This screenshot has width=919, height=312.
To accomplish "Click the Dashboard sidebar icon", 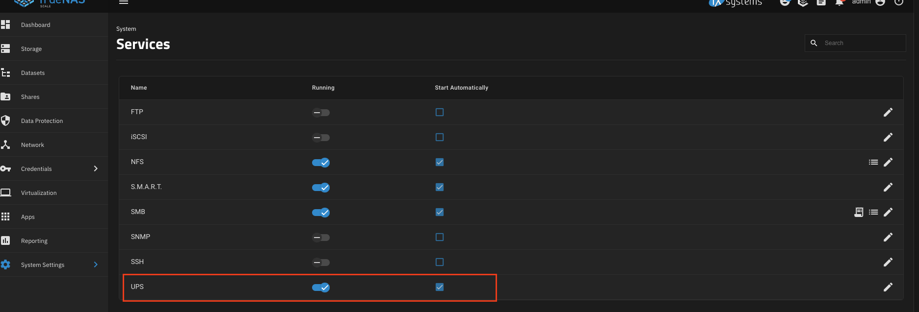I will [5, 24].
